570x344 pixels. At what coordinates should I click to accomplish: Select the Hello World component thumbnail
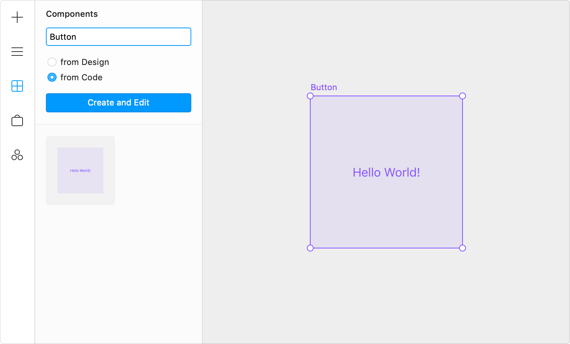tap(80, 170)
